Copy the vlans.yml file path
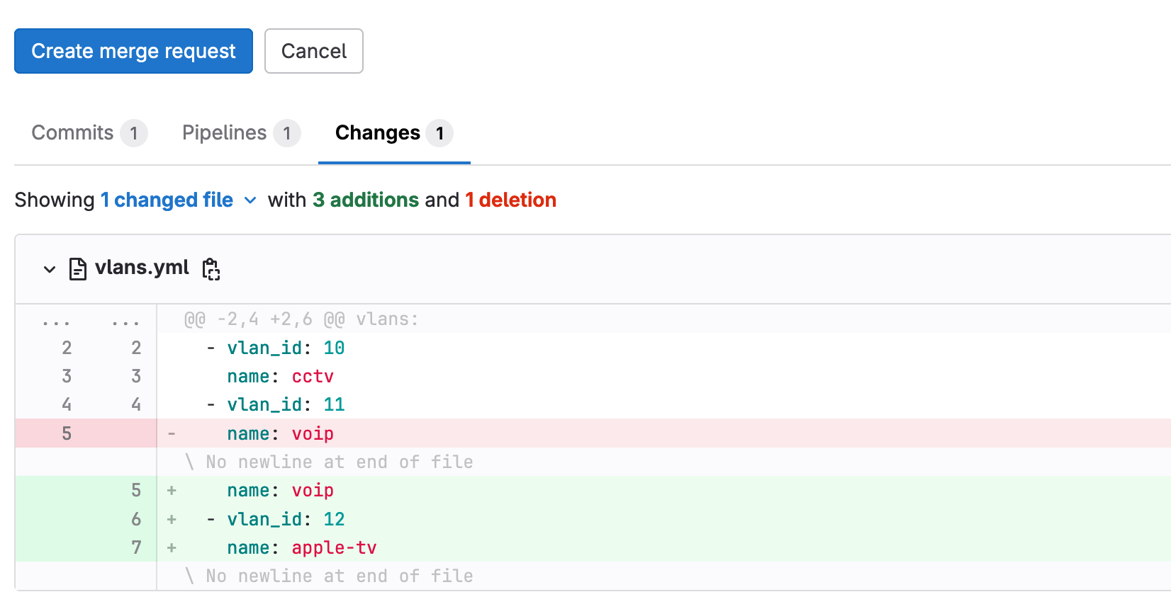The image size is (1171, 592). click(x=211, y=269)
